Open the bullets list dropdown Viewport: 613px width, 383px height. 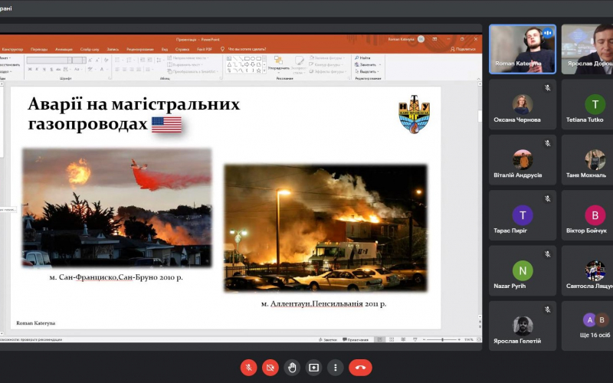[119, 60]
